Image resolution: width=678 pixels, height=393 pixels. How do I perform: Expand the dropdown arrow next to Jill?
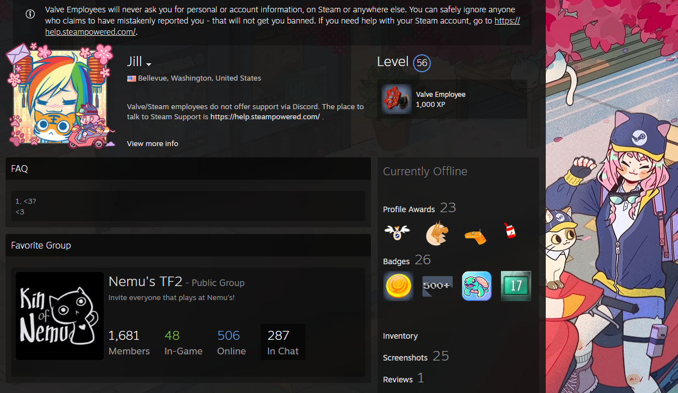point(149,64)
